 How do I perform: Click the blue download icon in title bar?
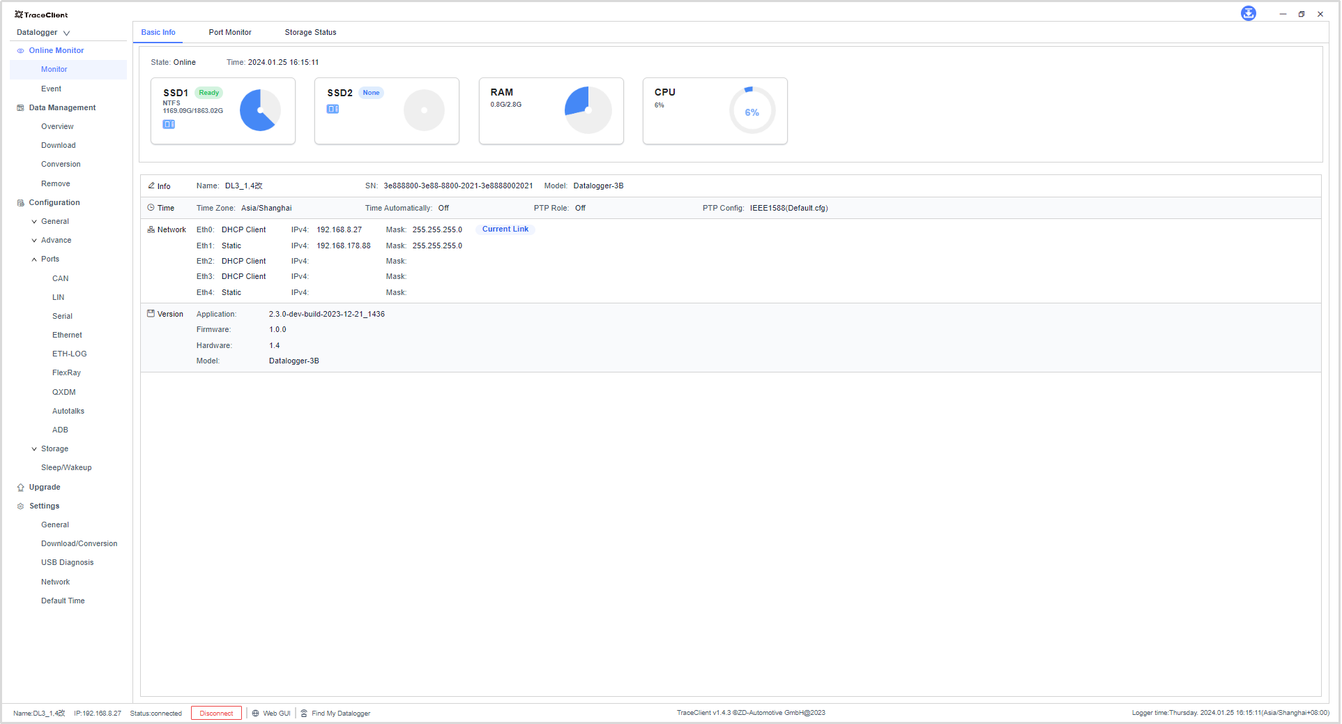pos(1248,14)
